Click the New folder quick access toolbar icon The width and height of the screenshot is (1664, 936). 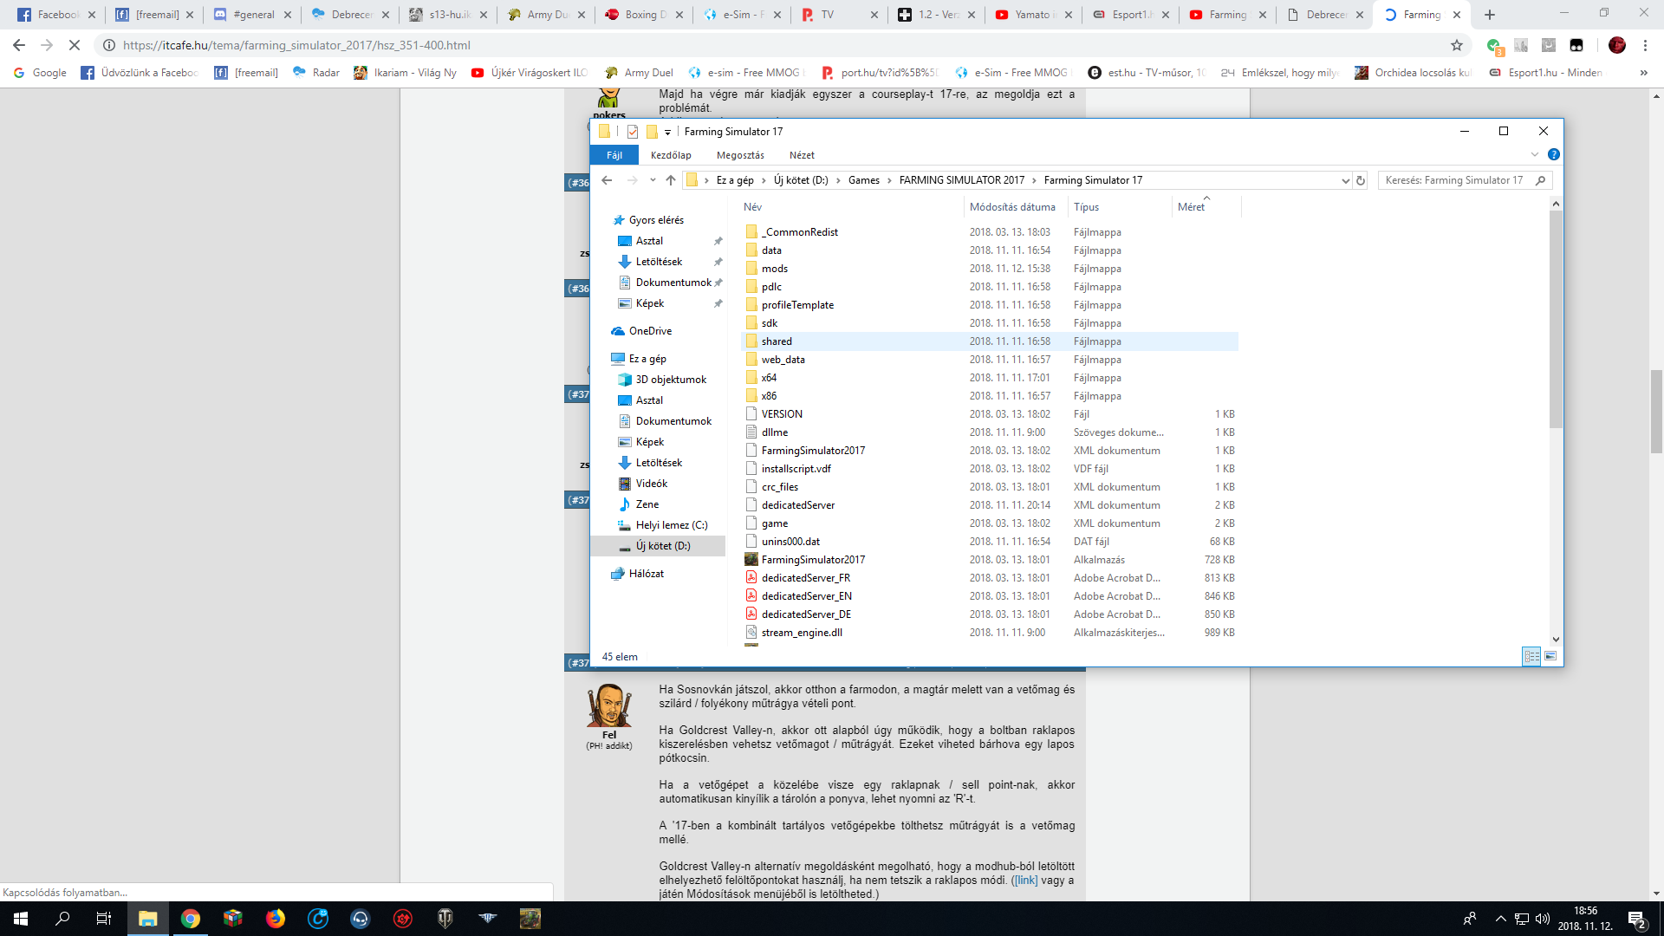[x=652, y=132]
